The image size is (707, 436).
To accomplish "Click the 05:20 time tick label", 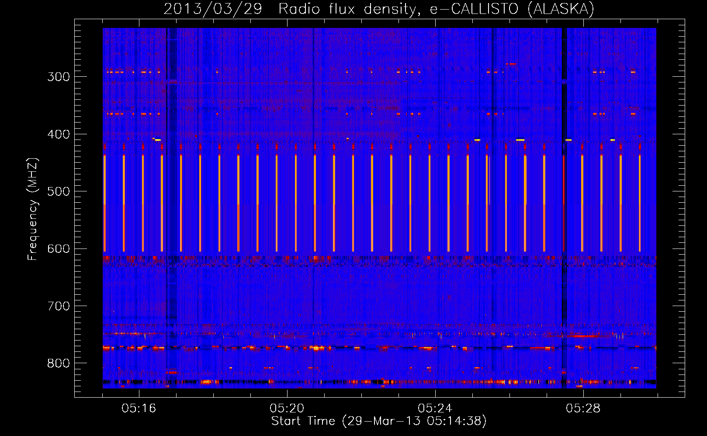I will (287, 409).
